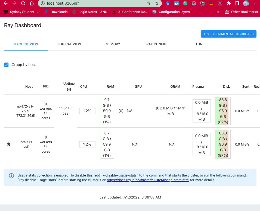Click the browser back arrow

(x=6, y=3)
